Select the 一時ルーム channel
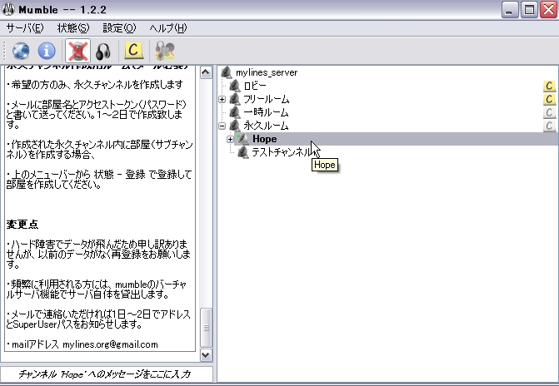 click(x=266, y=112)
